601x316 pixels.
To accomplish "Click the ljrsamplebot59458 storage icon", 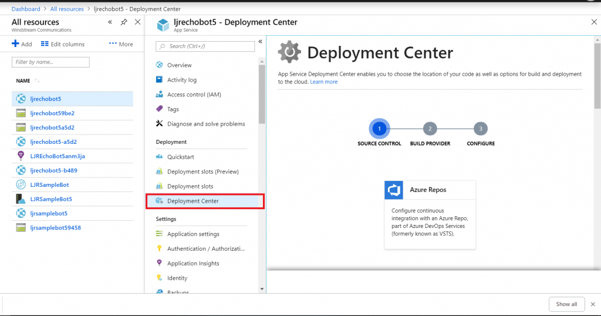I will tap(21, 227).
